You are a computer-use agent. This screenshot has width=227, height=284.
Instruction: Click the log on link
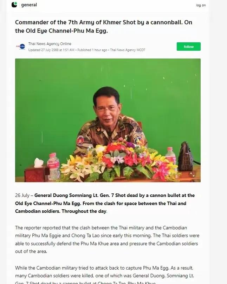201,5
